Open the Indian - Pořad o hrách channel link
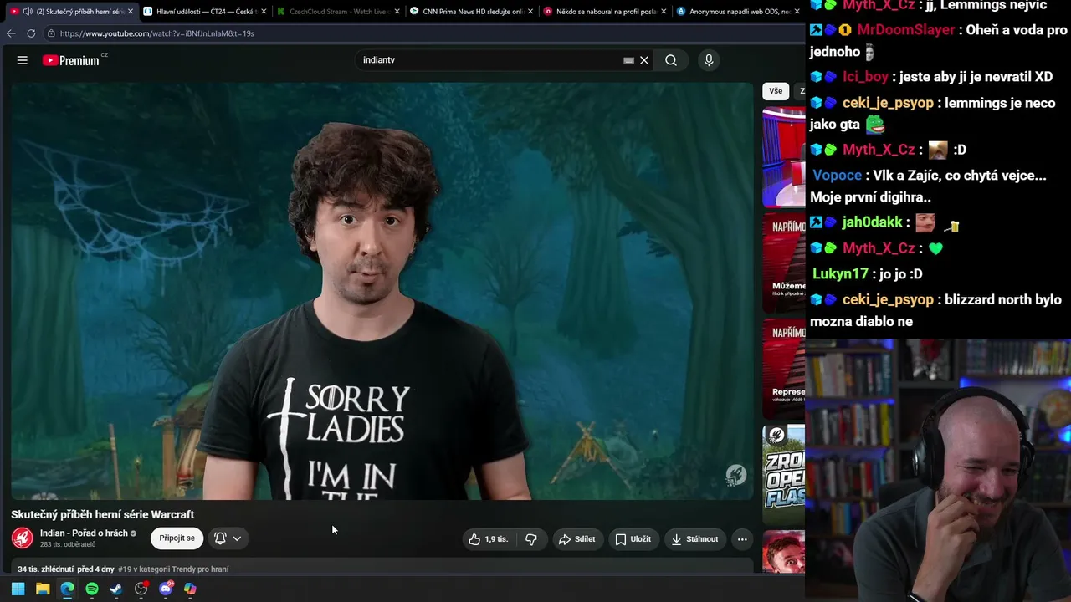 tap(84, 533)
